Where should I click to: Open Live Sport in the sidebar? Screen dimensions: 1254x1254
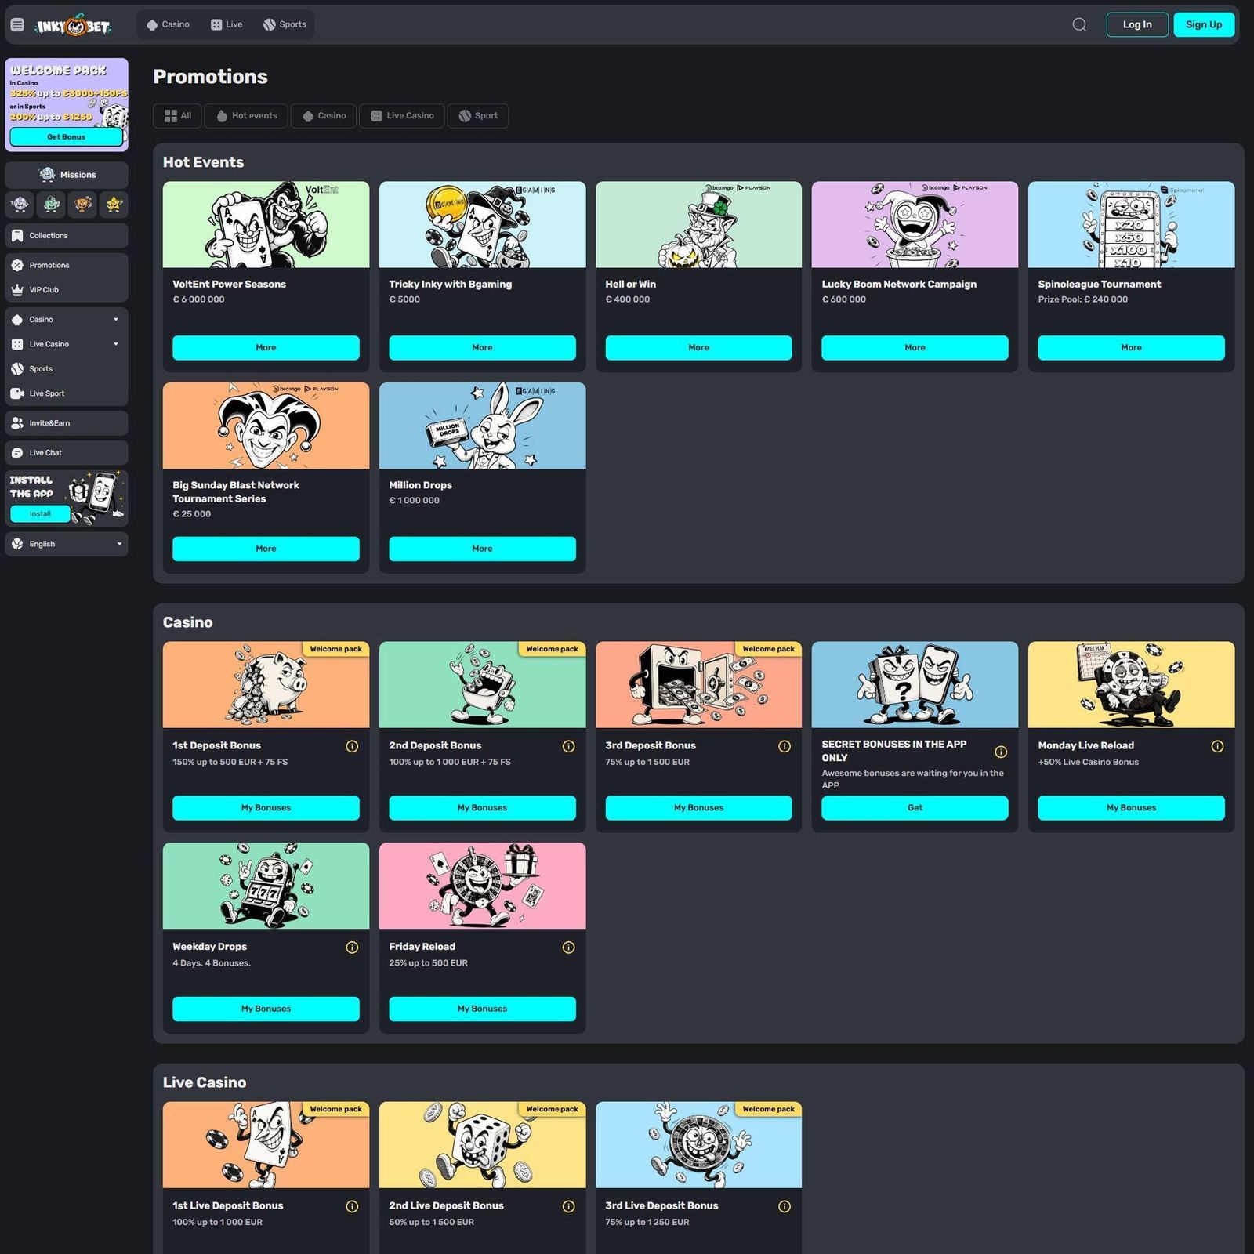point(67,393)
